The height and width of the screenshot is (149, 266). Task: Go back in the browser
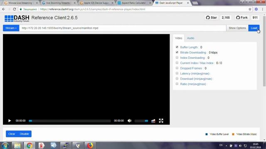click(4, 9)
